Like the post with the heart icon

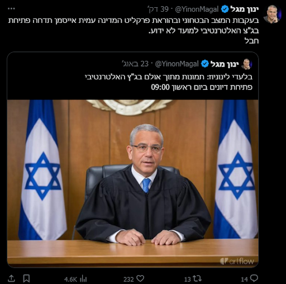point(140,278)
